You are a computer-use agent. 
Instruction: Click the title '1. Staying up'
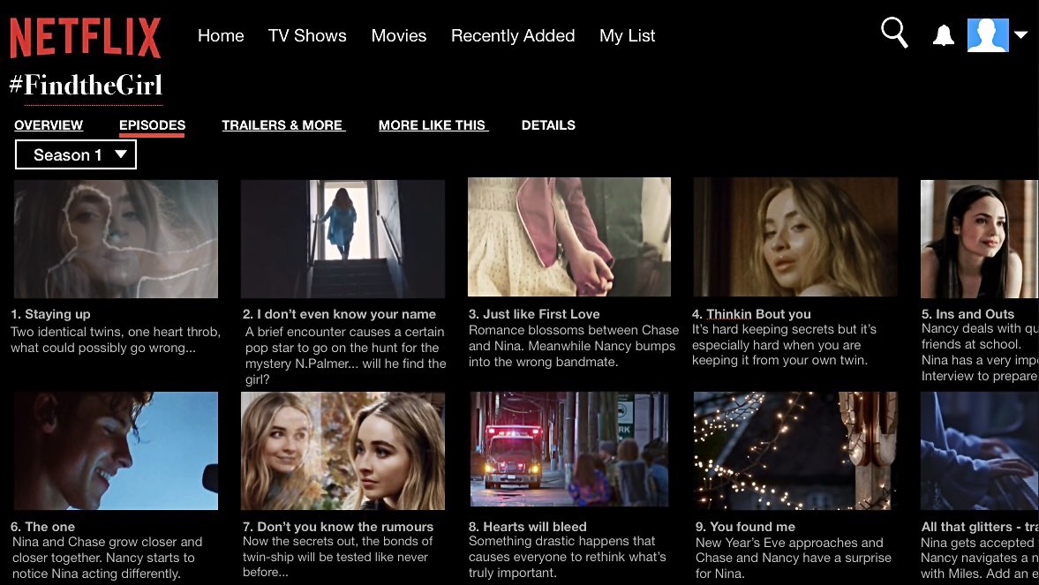pyautogui.click(x=50, y=314)
